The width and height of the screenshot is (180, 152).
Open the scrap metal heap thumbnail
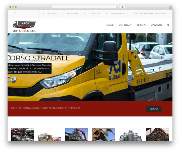[x=158, y=135]
